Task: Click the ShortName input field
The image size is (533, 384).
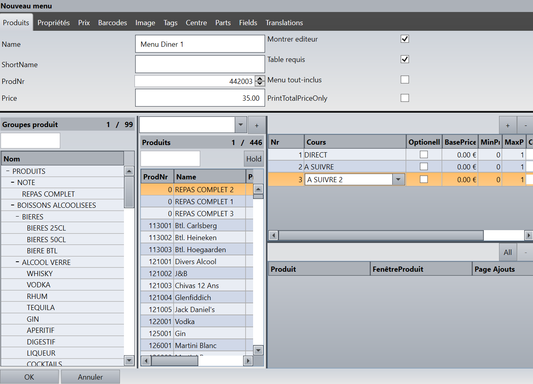Action: point(200,64)
